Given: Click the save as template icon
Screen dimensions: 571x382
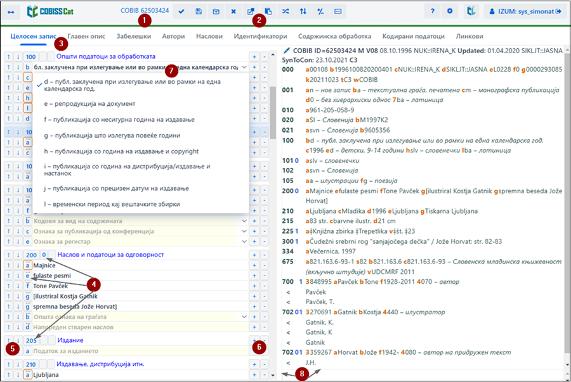Looking at the screenshot, I should [216, 11].
